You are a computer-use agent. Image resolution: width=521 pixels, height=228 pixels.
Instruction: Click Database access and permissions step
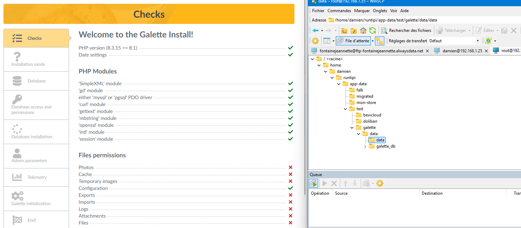pos(36,105)
